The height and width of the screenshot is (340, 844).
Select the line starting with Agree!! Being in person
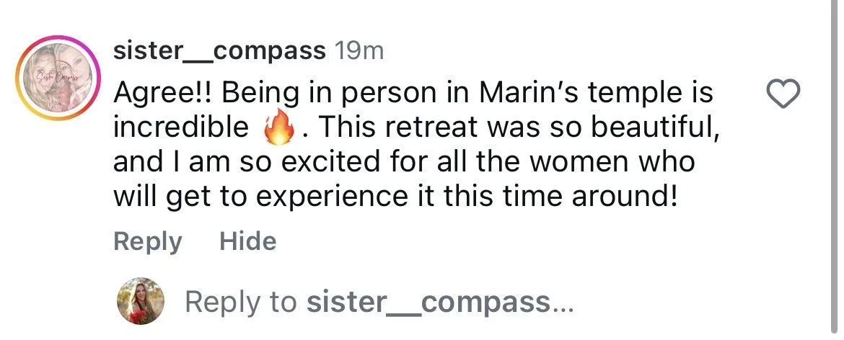[x=413, y=94]
